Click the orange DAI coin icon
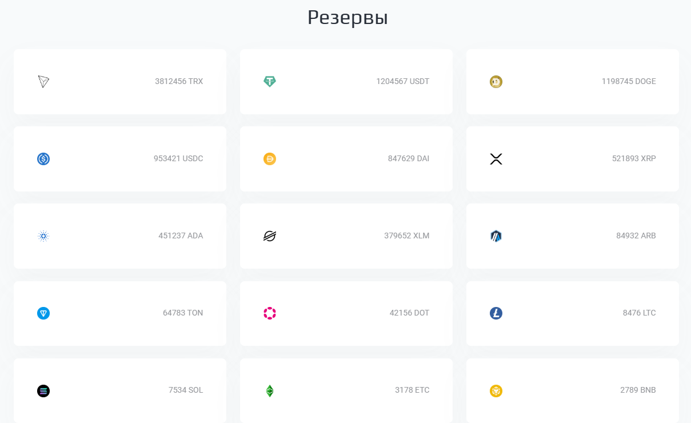 point(270,159)
